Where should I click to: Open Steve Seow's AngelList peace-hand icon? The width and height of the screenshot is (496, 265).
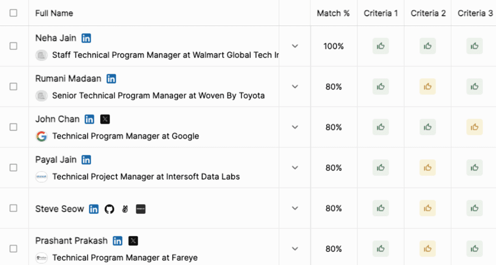pyautogui.click(x=125, y=209)
